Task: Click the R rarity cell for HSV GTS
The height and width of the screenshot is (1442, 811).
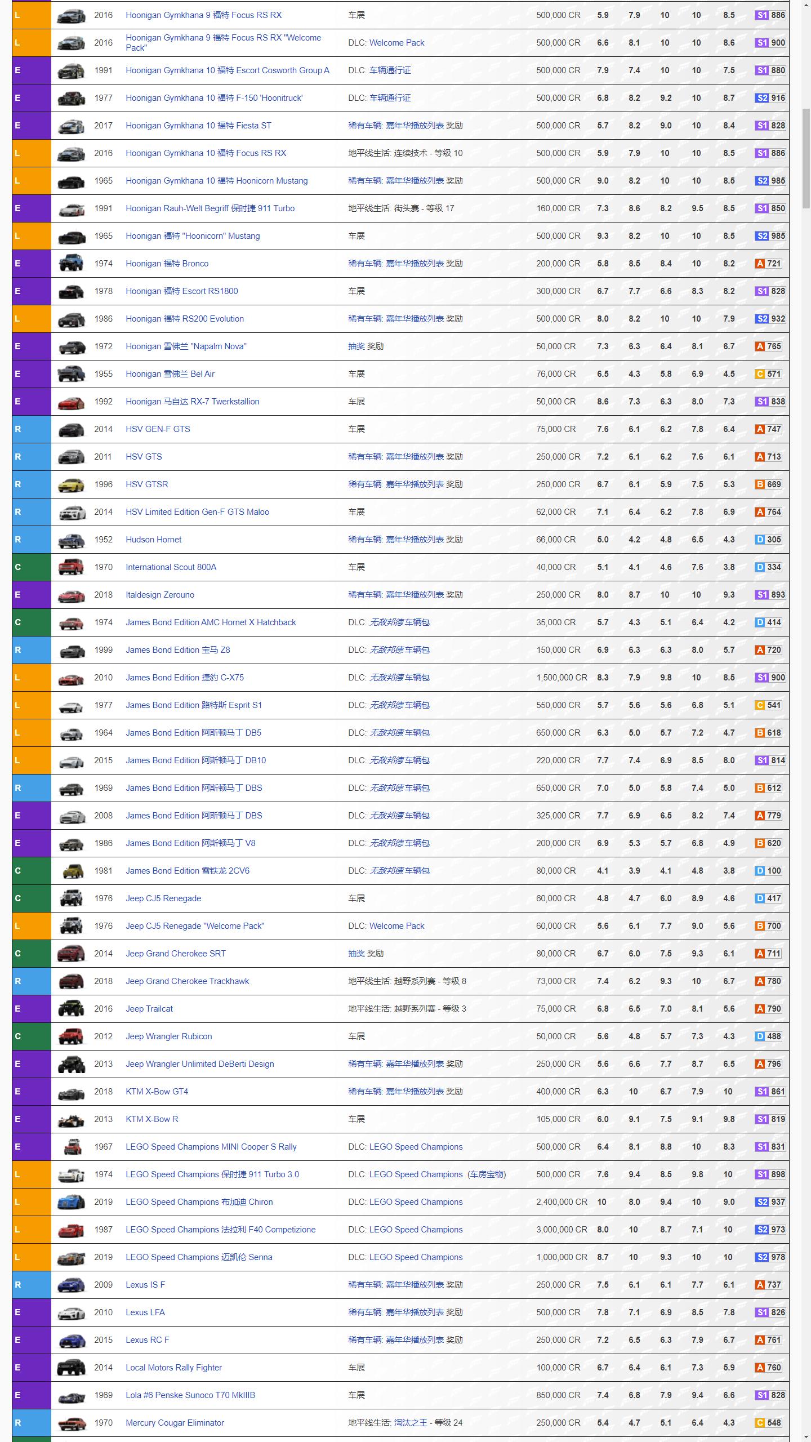Action: click(32, 457)
